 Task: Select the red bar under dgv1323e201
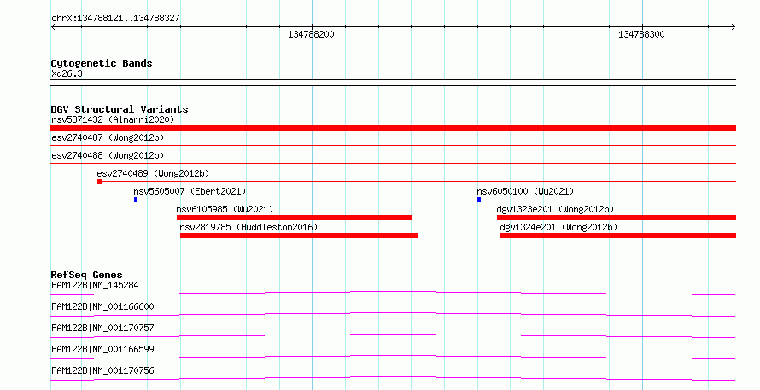(616, 218)
